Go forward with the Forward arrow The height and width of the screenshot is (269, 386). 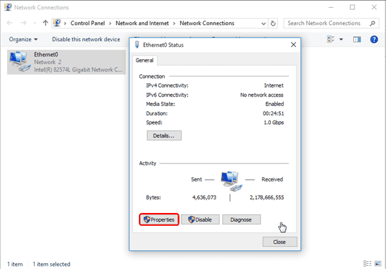point(23,23)
